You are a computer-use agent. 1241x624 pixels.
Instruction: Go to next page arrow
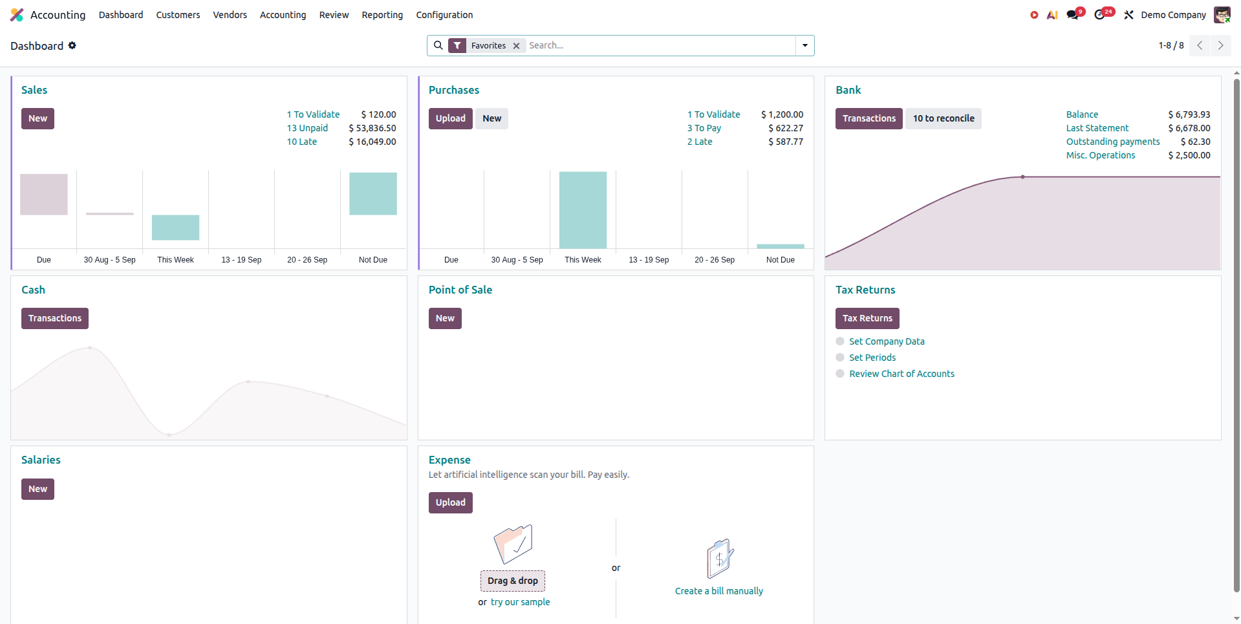coord(1220,45)
